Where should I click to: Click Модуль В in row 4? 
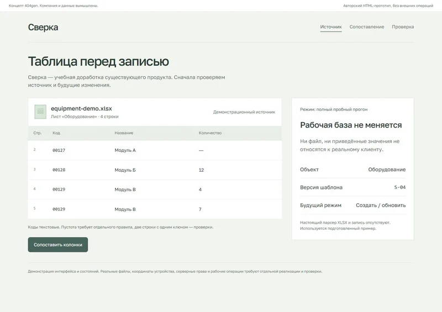tap(125, 189)
